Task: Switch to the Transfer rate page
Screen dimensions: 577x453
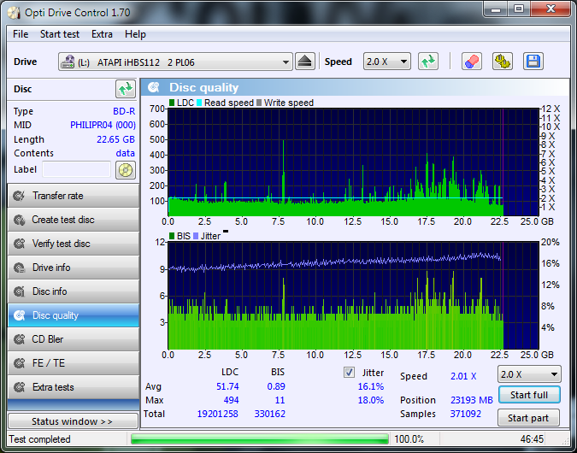Action: 74,196
